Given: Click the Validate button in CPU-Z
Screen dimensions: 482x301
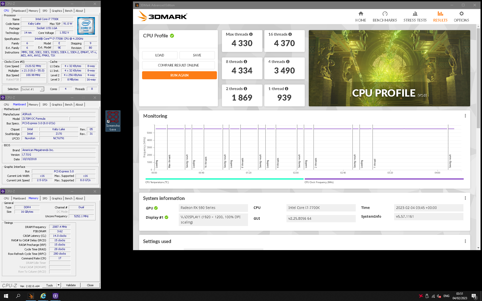Looking at the screenshot, I should pyautogui.click(x=71, y=285).
